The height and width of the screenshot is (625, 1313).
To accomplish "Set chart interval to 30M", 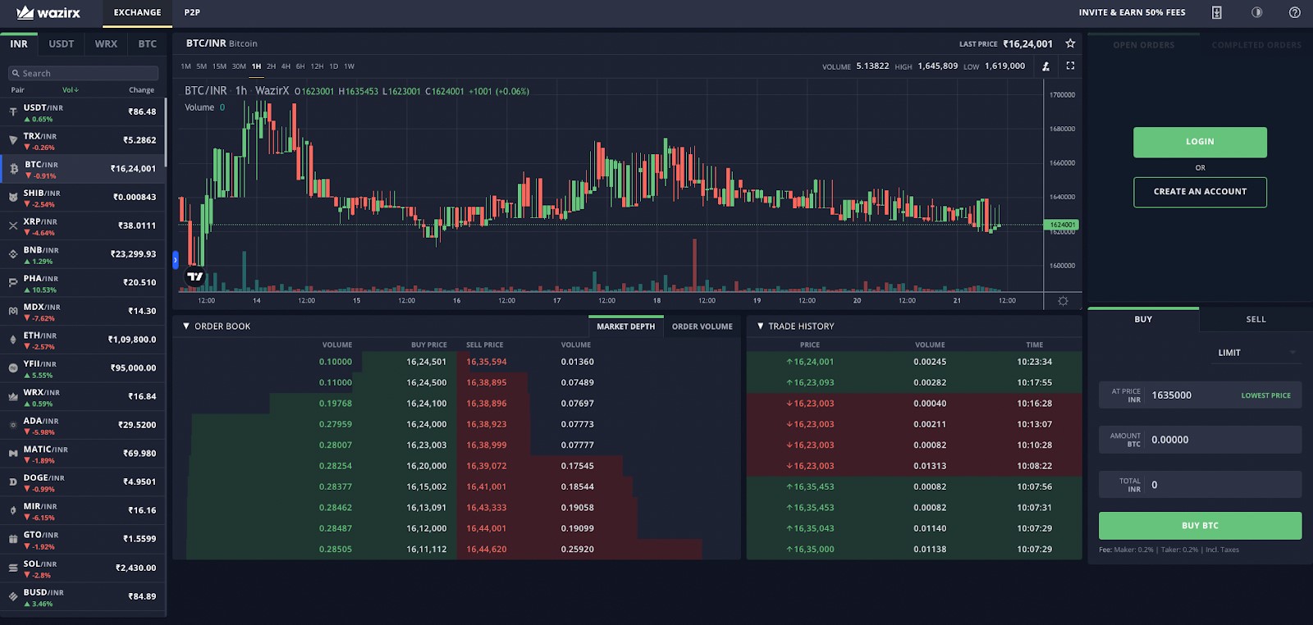I will pos(239,66).
